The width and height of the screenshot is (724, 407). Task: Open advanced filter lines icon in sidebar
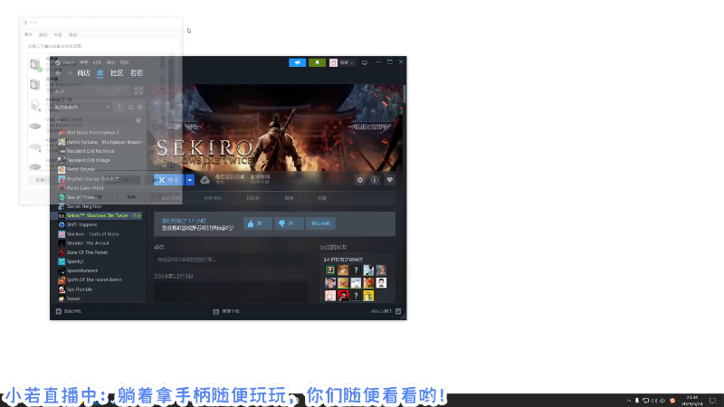138,120
